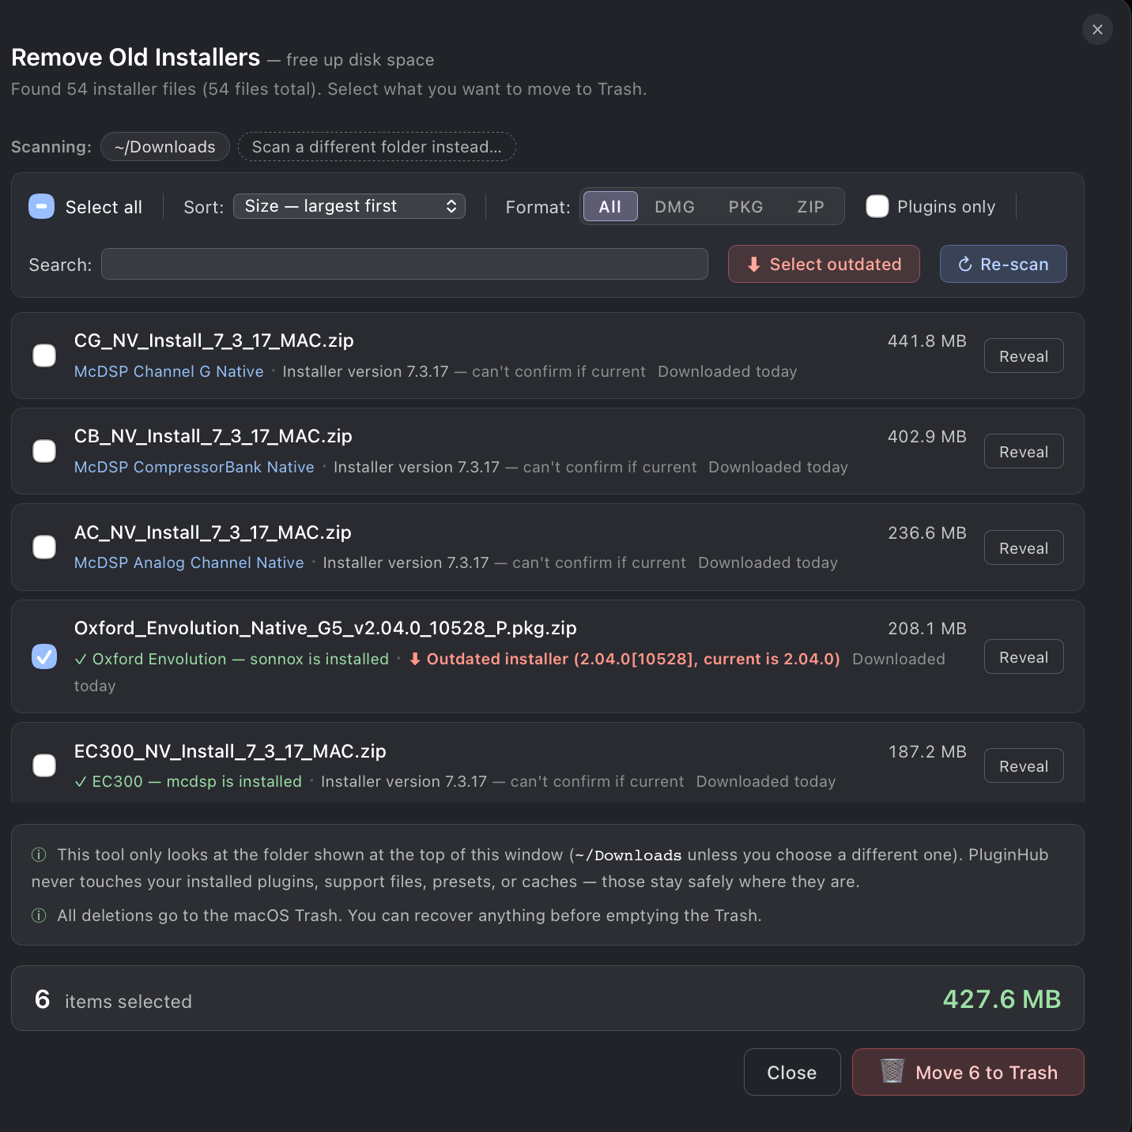The width and height of the screenshot is (1132, 1132).
Task: Check the CB_NV_Install_7_3_17_MAC.zip checkbox
Action: [44, 451]
